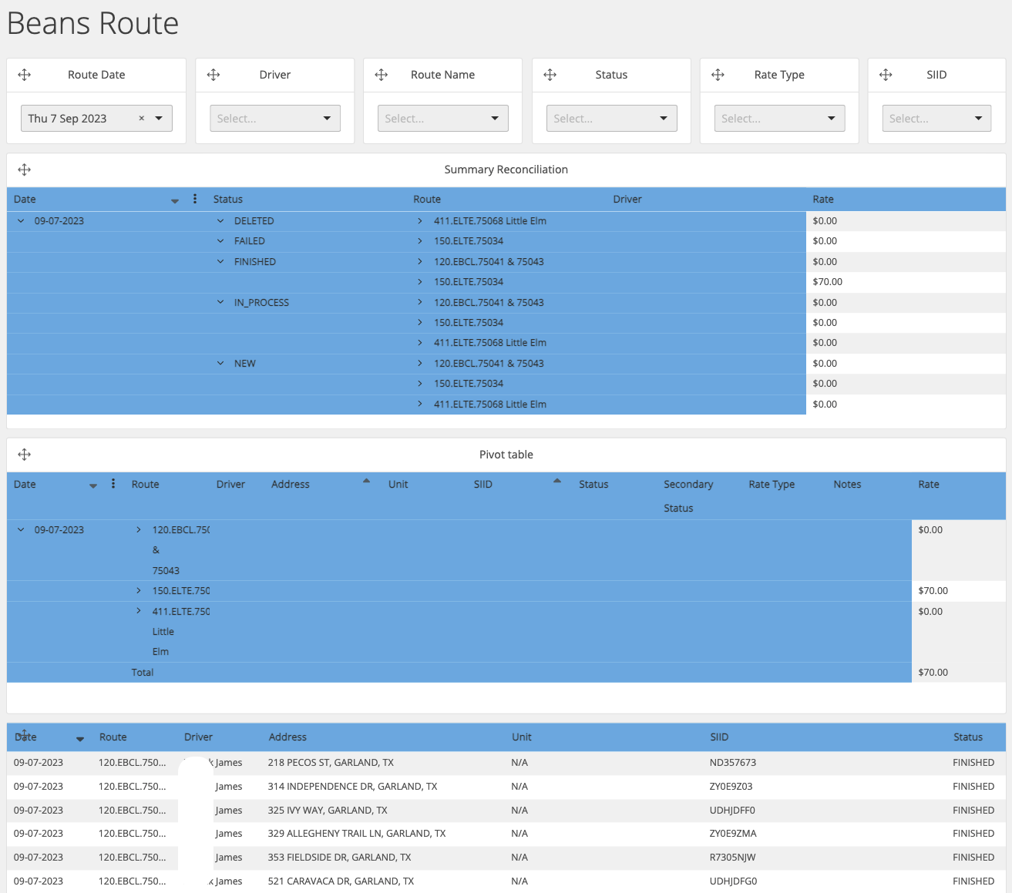Clear Thu 7 Sep 2023 using the x icon
Screen dimensions: 1012x893
click(142, 118)
